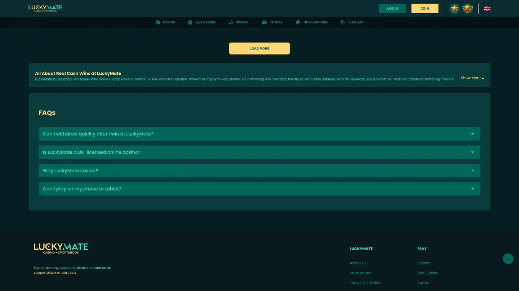This screenshot has width=519, height=291.
Task: Open the Promotions footer link
Action: pyautogui.click(x=360, y=273)
